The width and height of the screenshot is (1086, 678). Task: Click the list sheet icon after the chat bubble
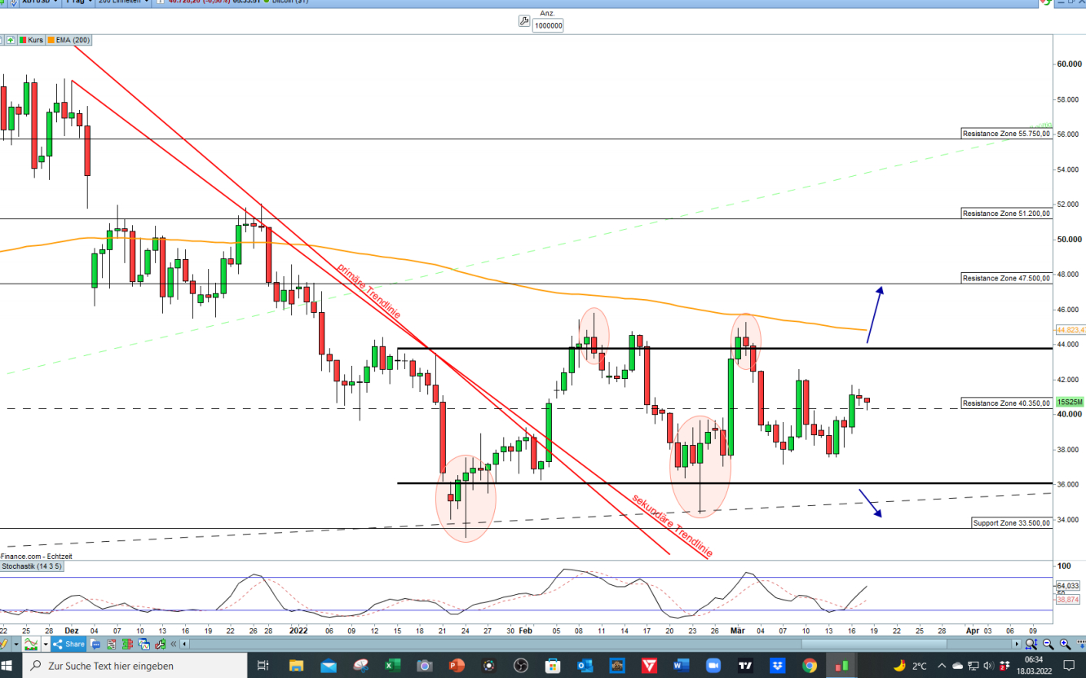111,644
